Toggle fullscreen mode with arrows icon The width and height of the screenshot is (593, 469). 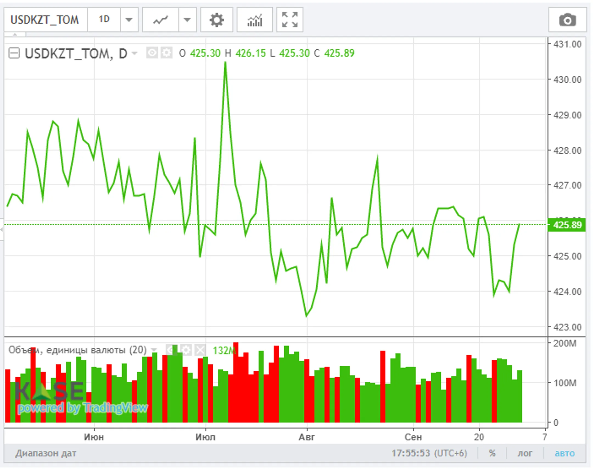coord(290,20)
